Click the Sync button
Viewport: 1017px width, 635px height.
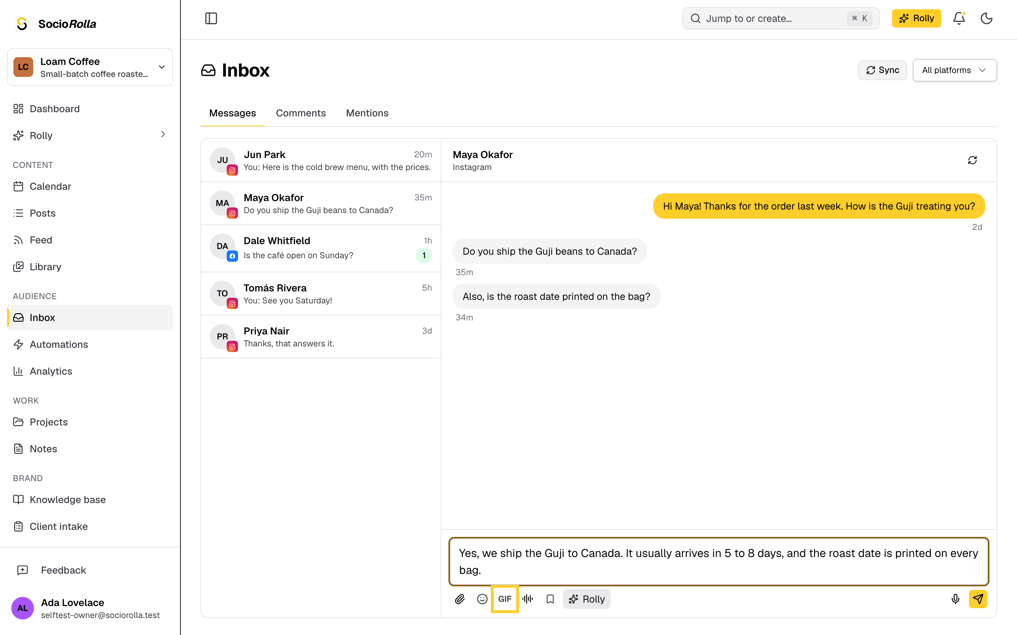[x=882, y=70]
